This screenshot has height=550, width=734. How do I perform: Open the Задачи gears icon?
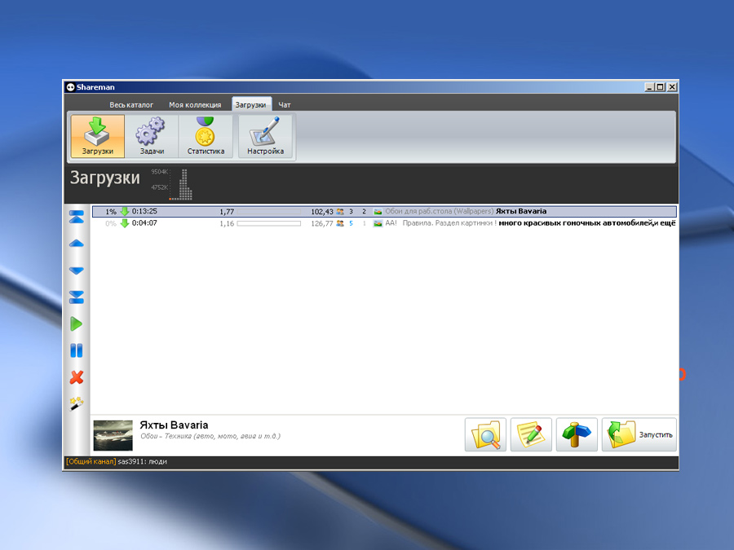[x=152, y=136]
